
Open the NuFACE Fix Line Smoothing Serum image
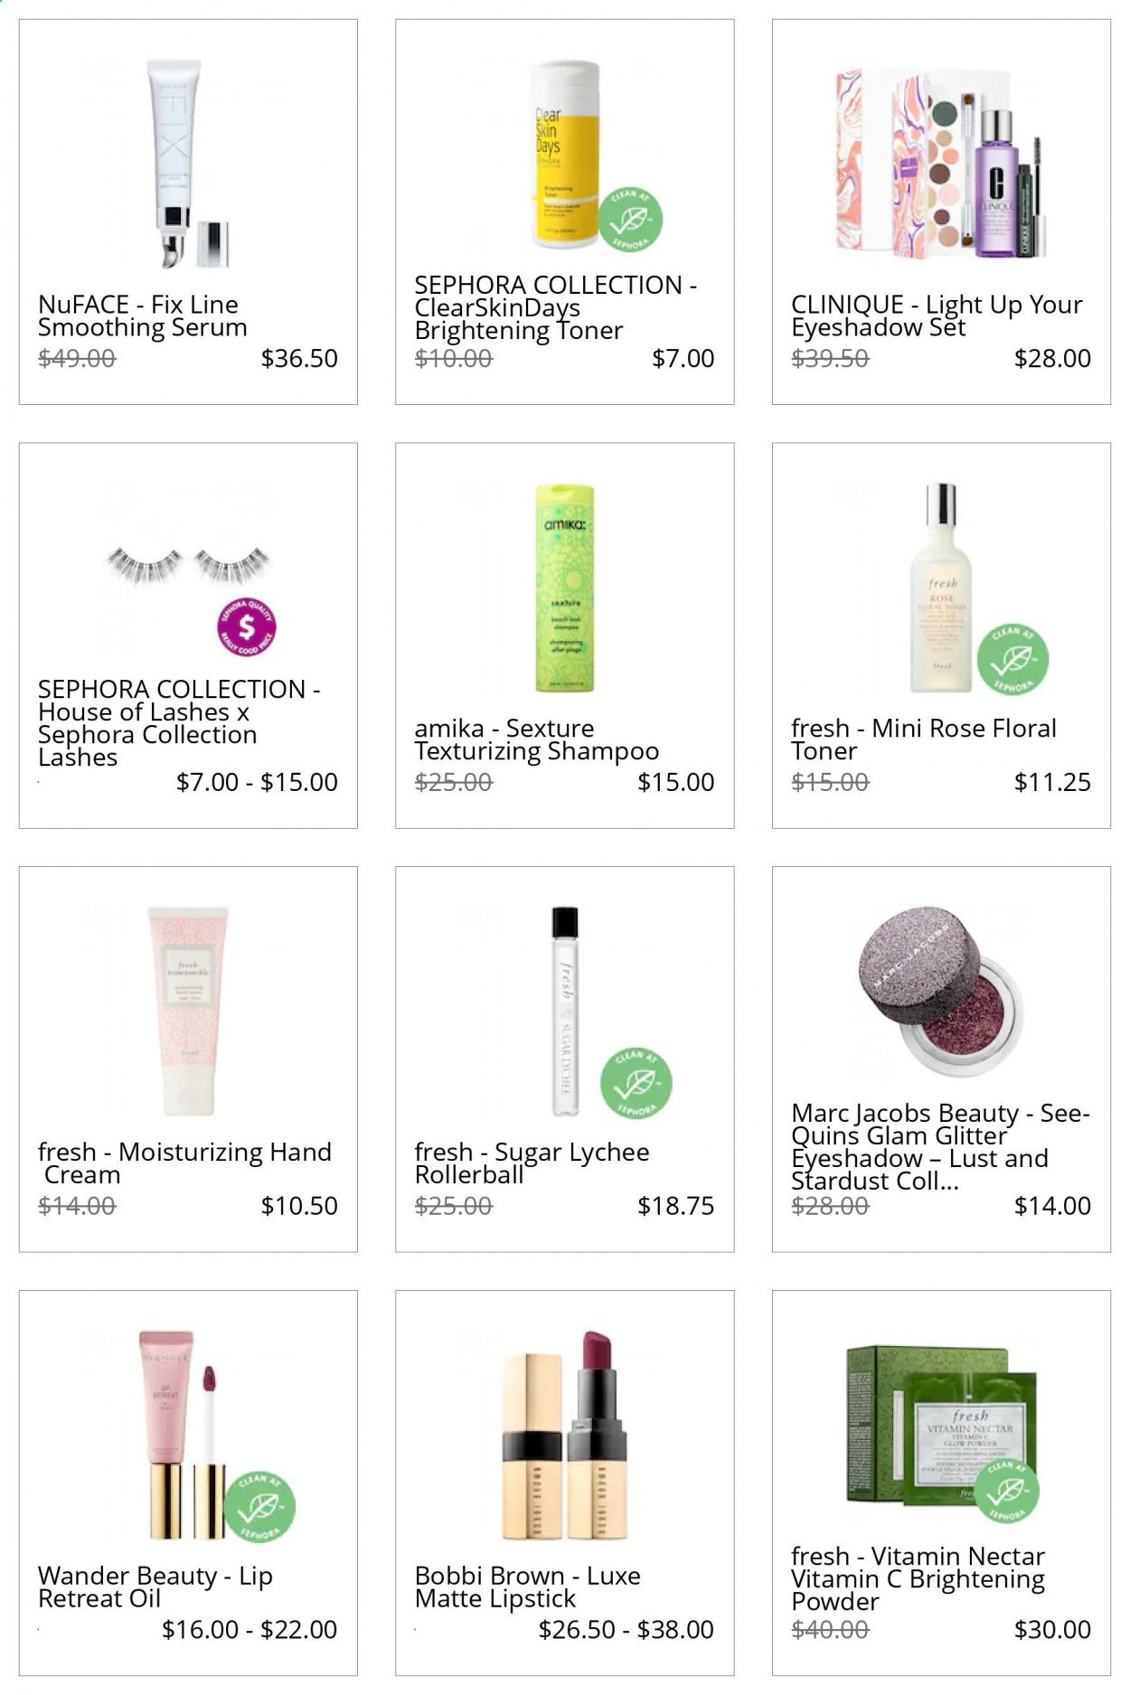coord(187,165)
